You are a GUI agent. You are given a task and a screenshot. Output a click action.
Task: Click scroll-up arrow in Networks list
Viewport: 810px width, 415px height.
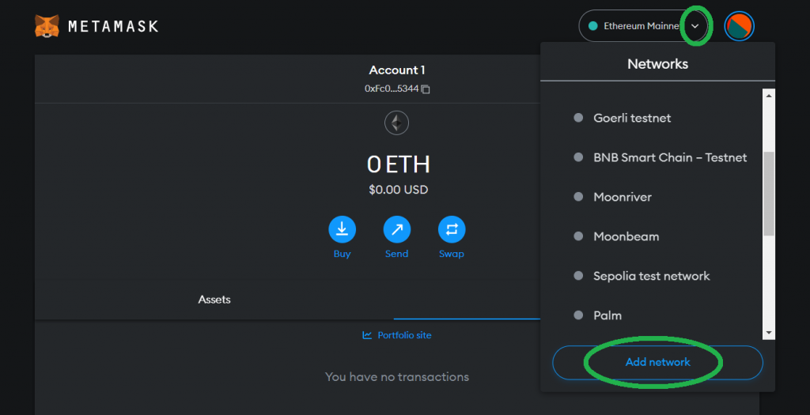click(x=769, y=96)
